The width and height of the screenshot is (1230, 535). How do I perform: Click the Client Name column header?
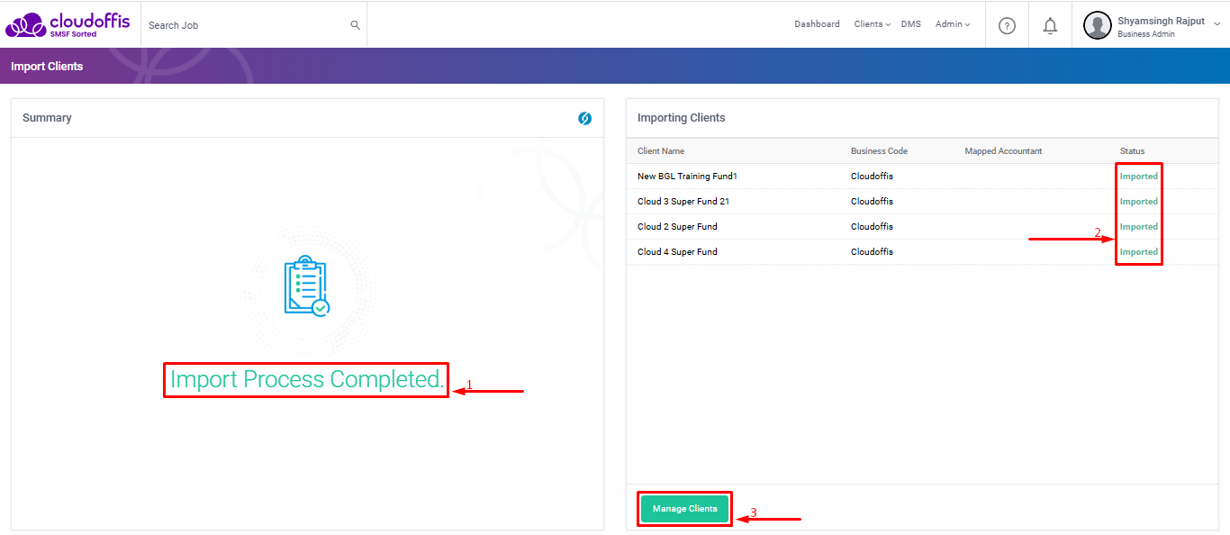(661, 151)
